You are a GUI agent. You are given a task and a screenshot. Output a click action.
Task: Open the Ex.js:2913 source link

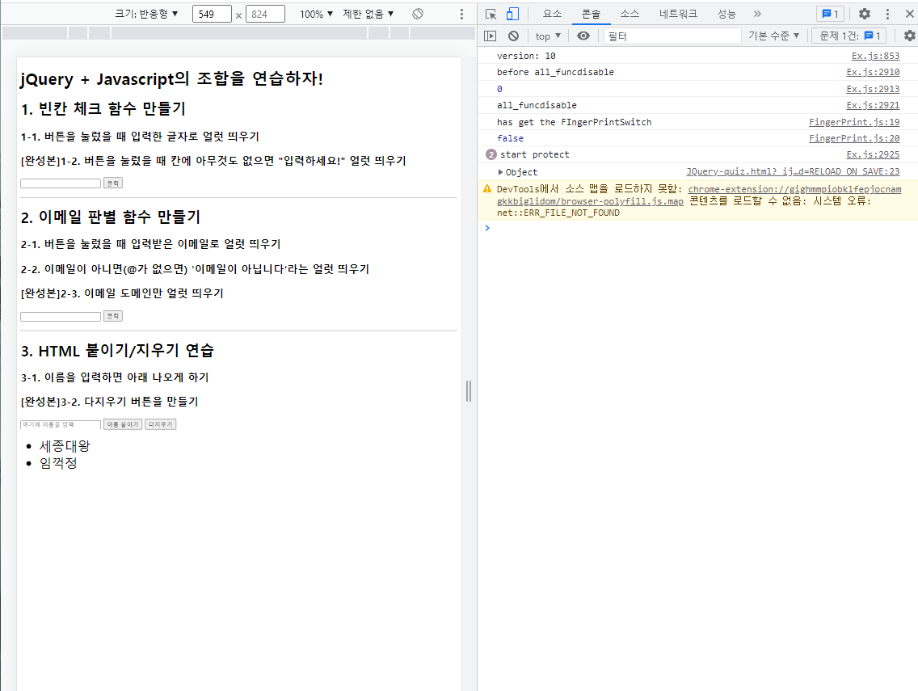873,89
